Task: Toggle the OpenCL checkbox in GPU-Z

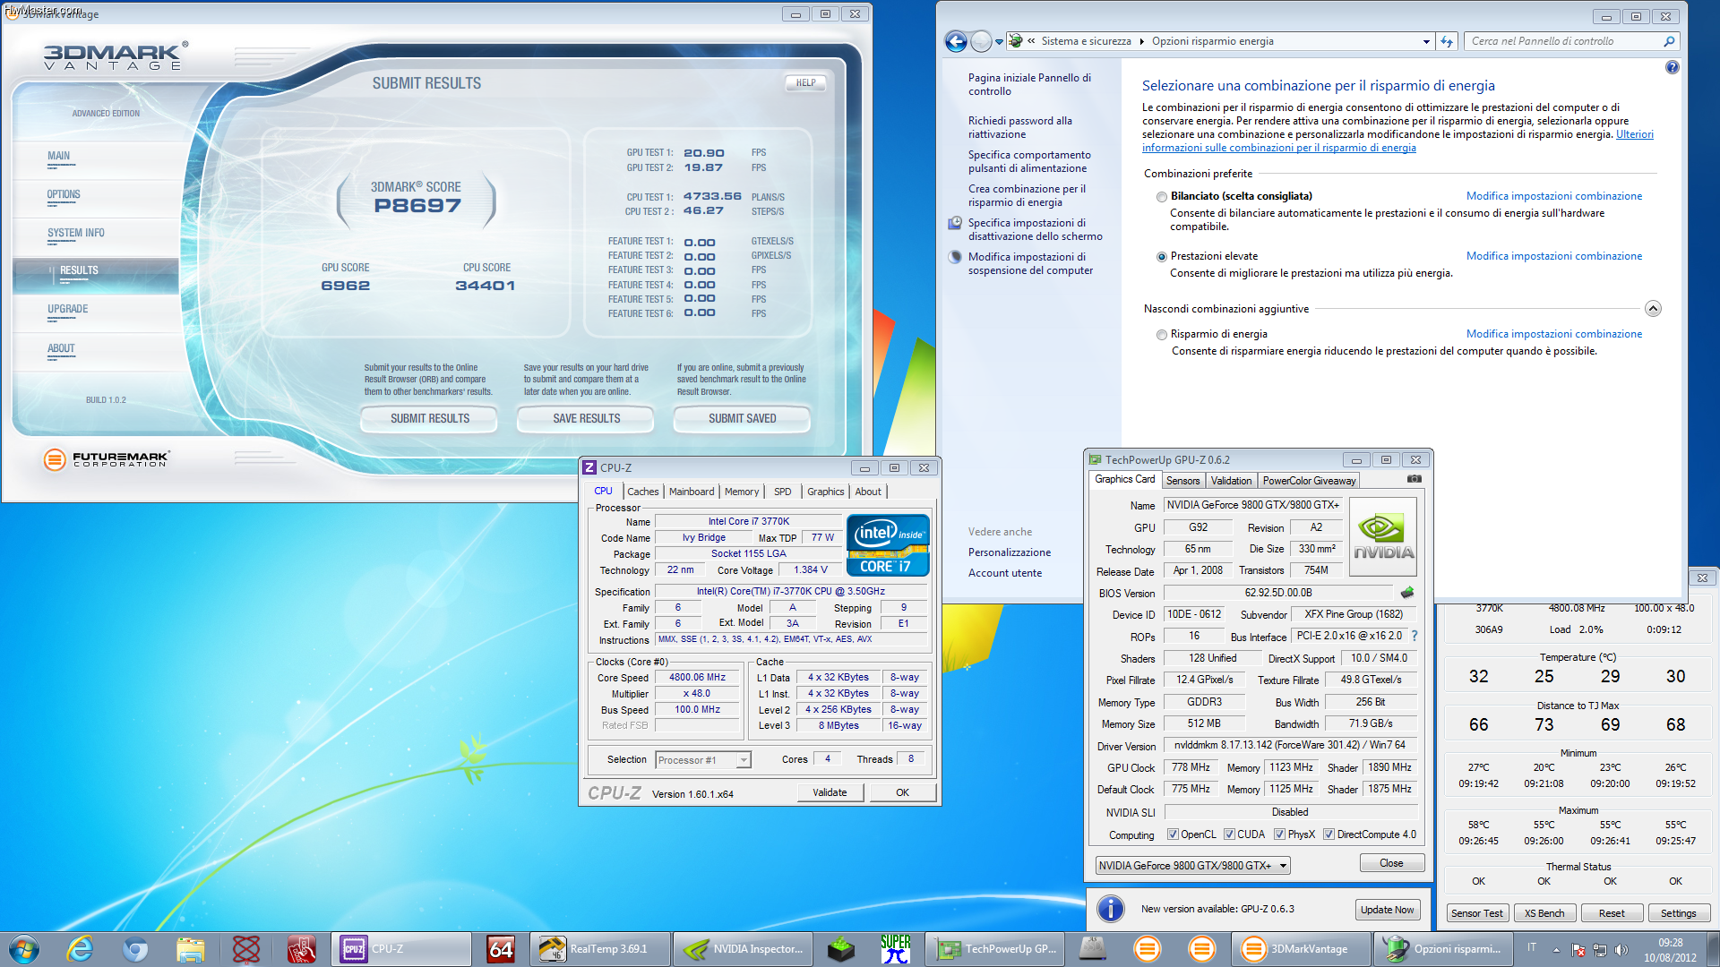Action: click(x=1173, y=834)
